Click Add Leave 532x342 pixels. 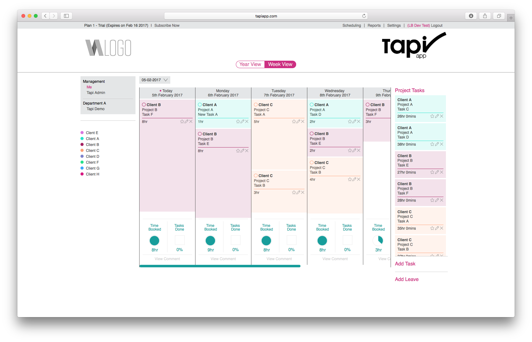coord(407,279)
